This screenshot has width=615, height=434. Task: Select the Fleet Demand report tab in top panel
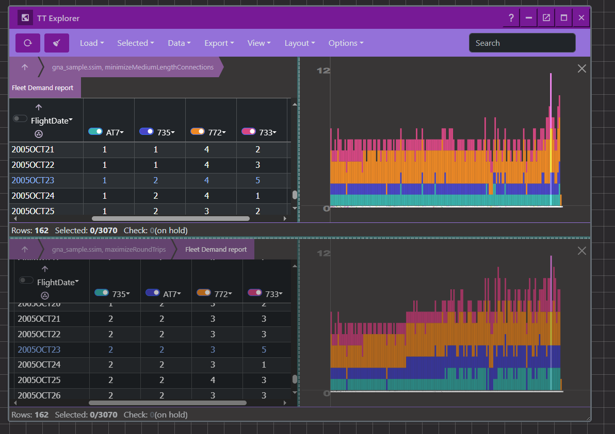tap(43, 88)
